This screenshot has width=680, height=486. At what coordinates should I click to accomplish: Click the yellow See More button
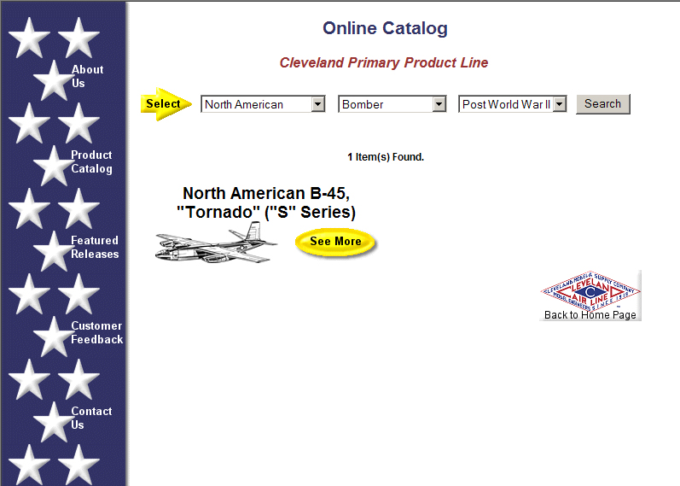pyautogui.click(x=335, y=242)
